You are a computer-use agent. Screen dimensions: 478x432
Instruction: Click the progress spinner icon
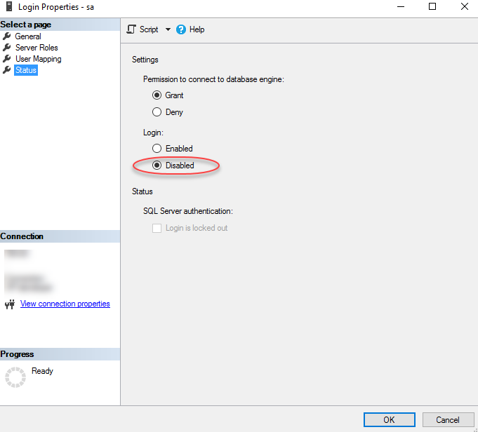pyautogui.click(x=15, y=377)
